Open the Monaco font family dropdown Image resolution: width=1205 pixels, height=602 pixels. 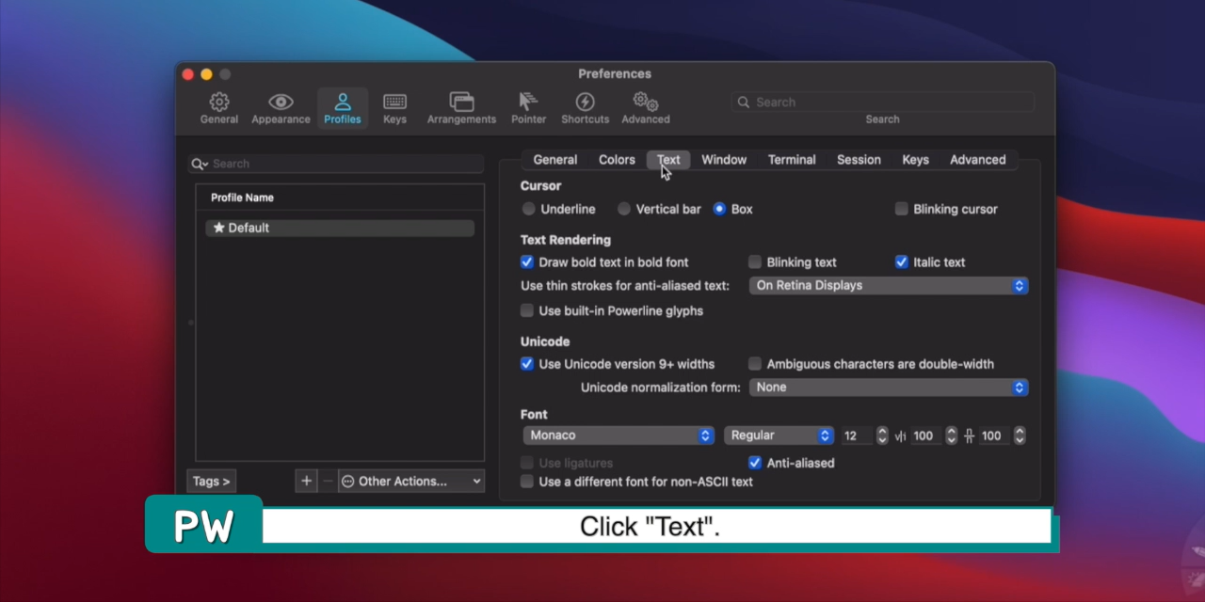(619, 436)
